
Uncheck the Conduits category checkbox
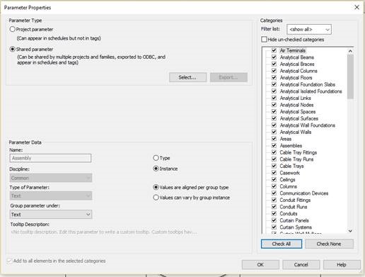tap(274, 213)
